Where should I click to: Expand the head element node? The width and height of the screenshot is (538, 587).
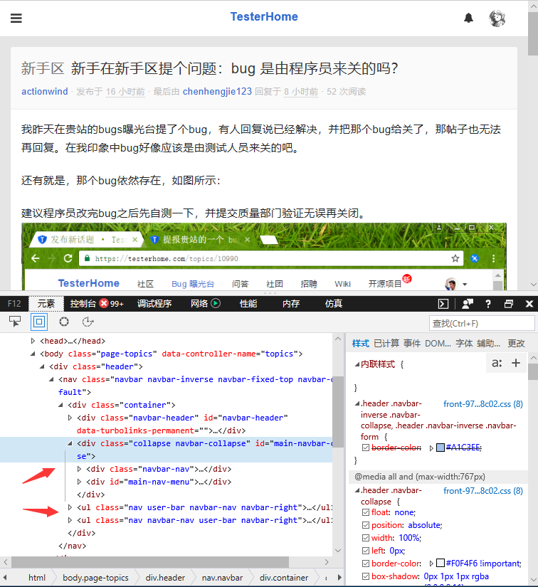[x=33, y=341]
